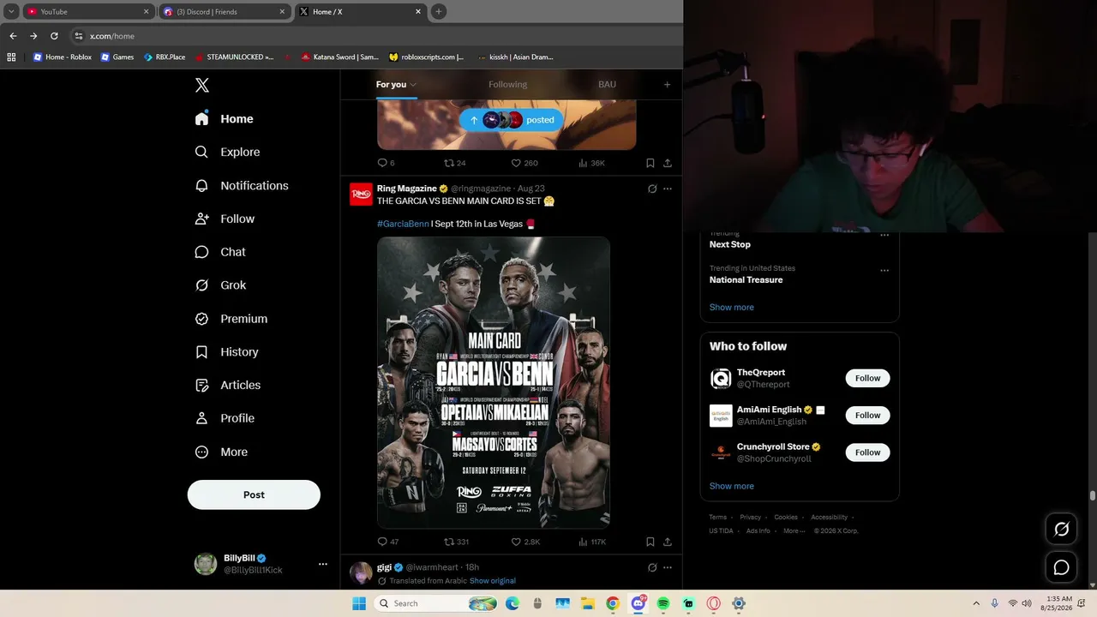Bookmark the post with 260 likes

(650, 163)
